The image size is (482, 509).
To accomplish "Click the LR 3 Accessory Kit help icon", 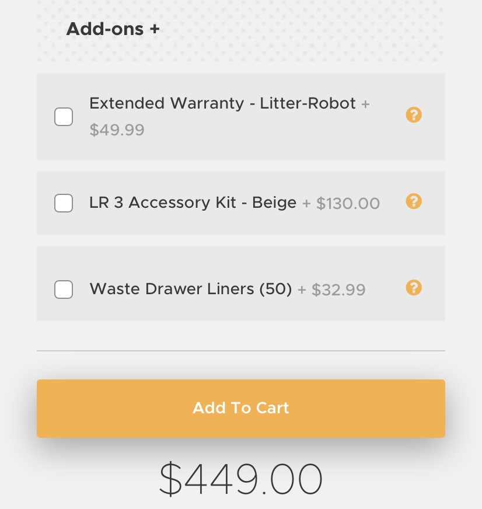I will [413, 201].
